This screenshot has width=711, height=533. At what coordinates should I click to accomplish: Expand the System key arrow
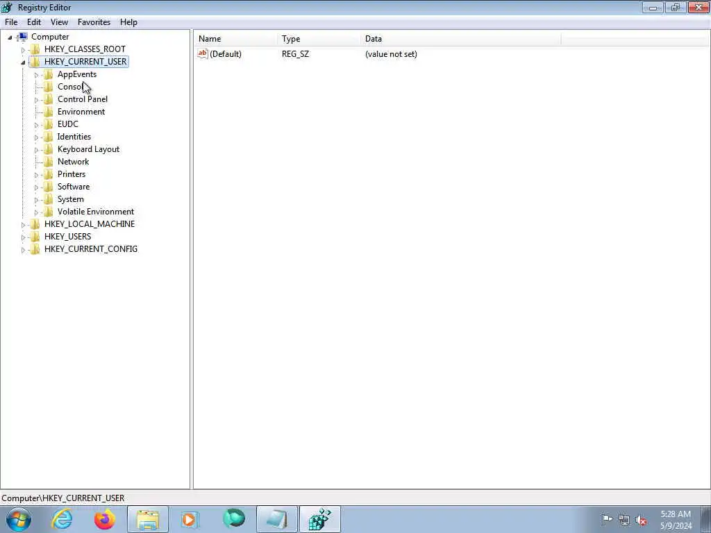click(x=36, y=199)
